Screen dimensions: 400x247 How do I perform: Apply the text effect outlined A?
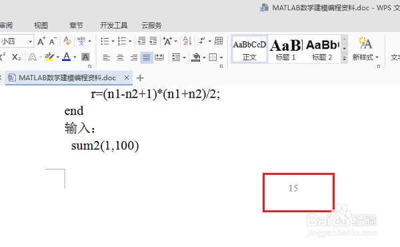(x=33, y=57)
